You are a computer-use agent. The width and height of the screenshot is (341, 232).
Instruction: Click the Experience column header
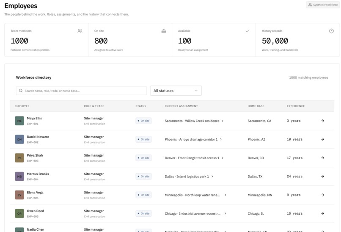tap(296, 106)
